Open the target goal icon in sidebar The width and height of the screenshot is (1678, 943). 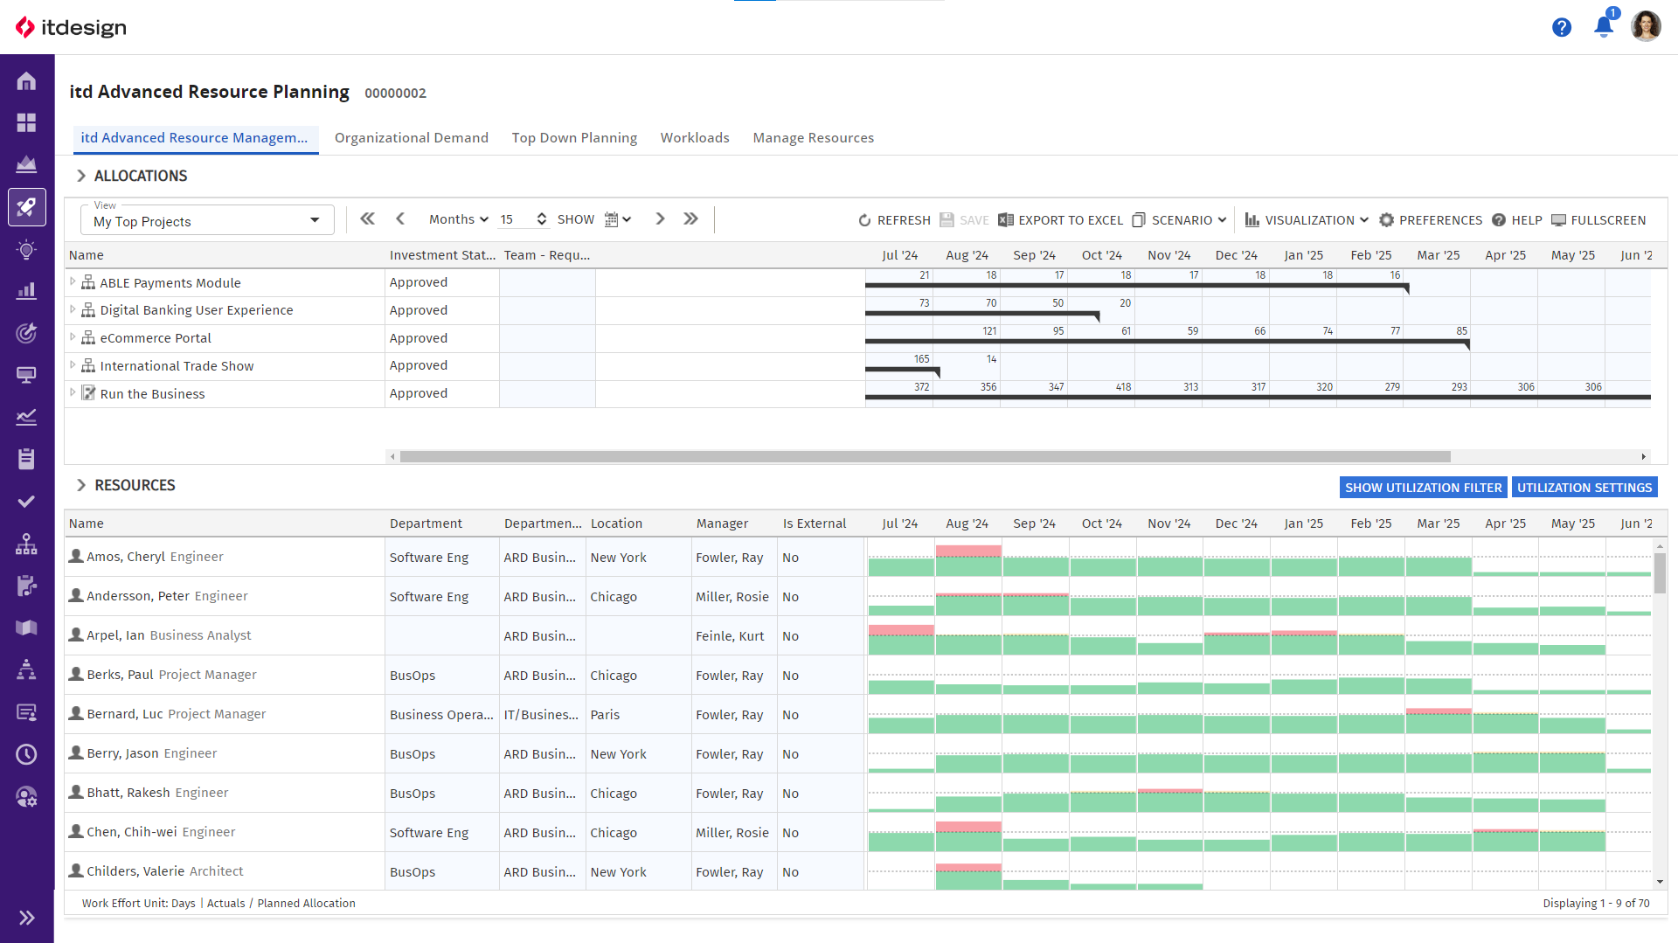(x=26, y=333)
